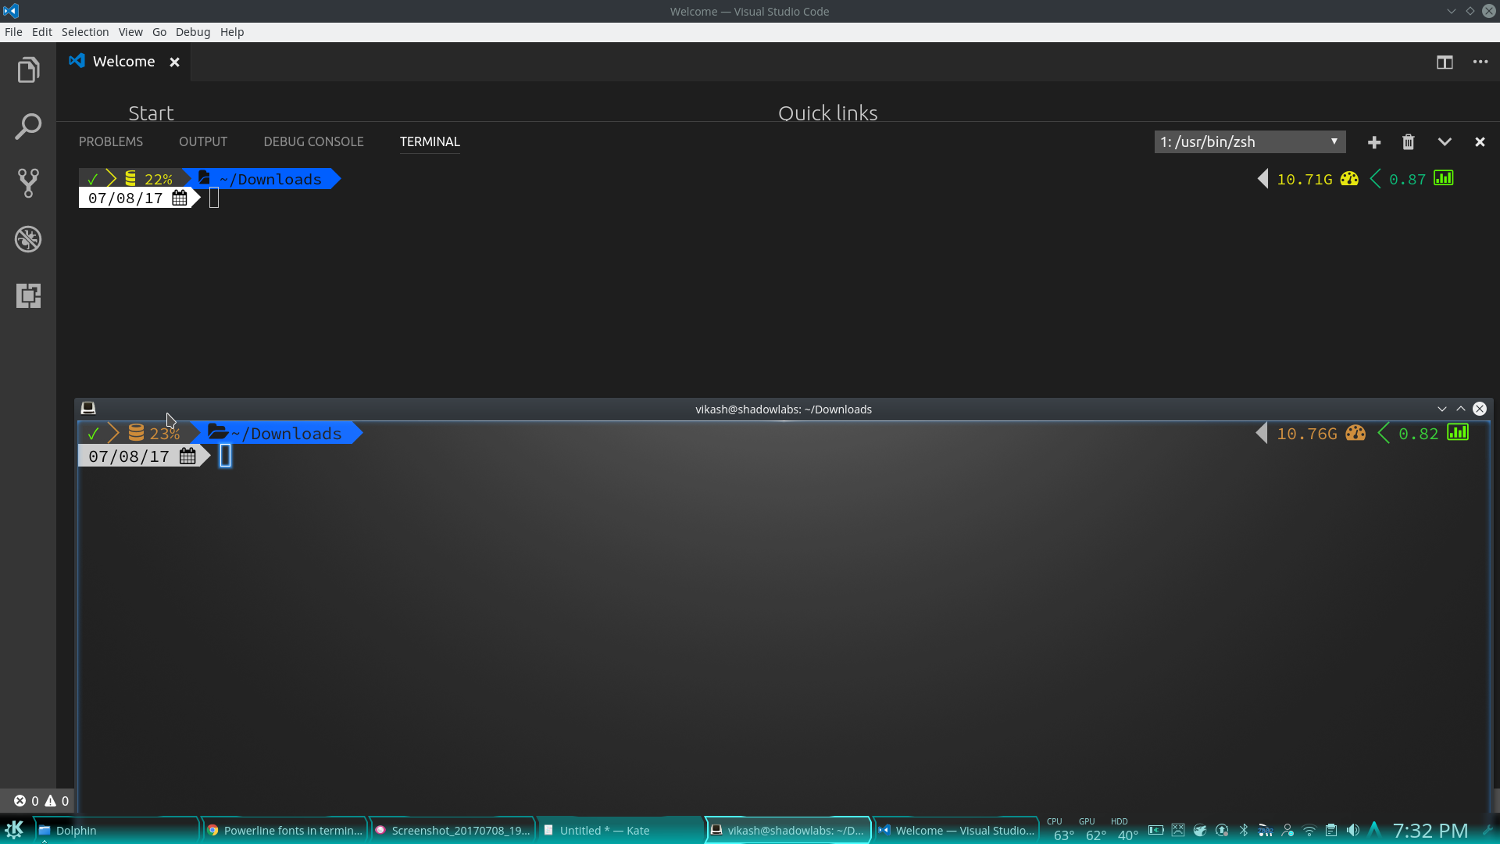Open the Source Control icon
Screen dimensions: 1500x844
click(28, 183)
